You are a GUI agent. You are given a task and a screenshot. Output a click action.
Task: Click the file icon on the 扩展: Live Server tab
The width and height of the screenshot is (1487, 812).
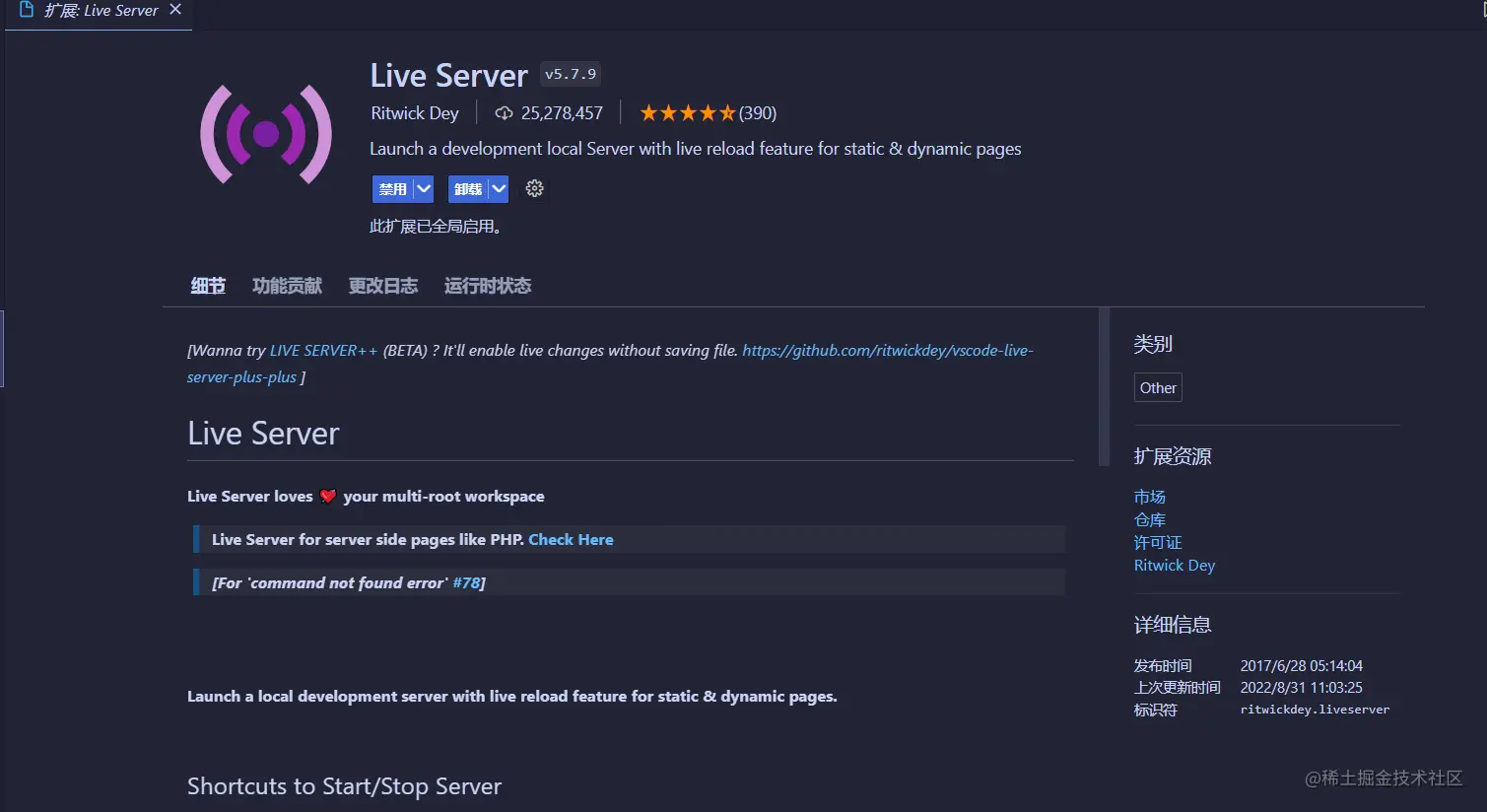pyautogui.click(x=27, y=10)
